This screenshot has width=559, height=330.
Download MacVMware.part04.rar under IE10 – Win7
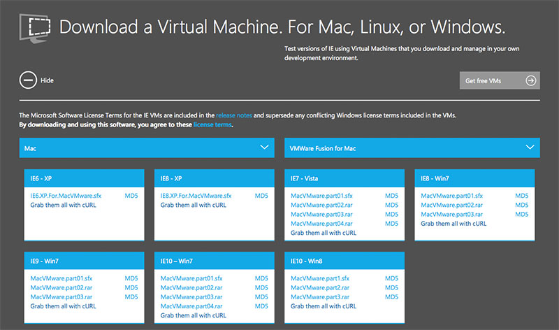(191, 306)
